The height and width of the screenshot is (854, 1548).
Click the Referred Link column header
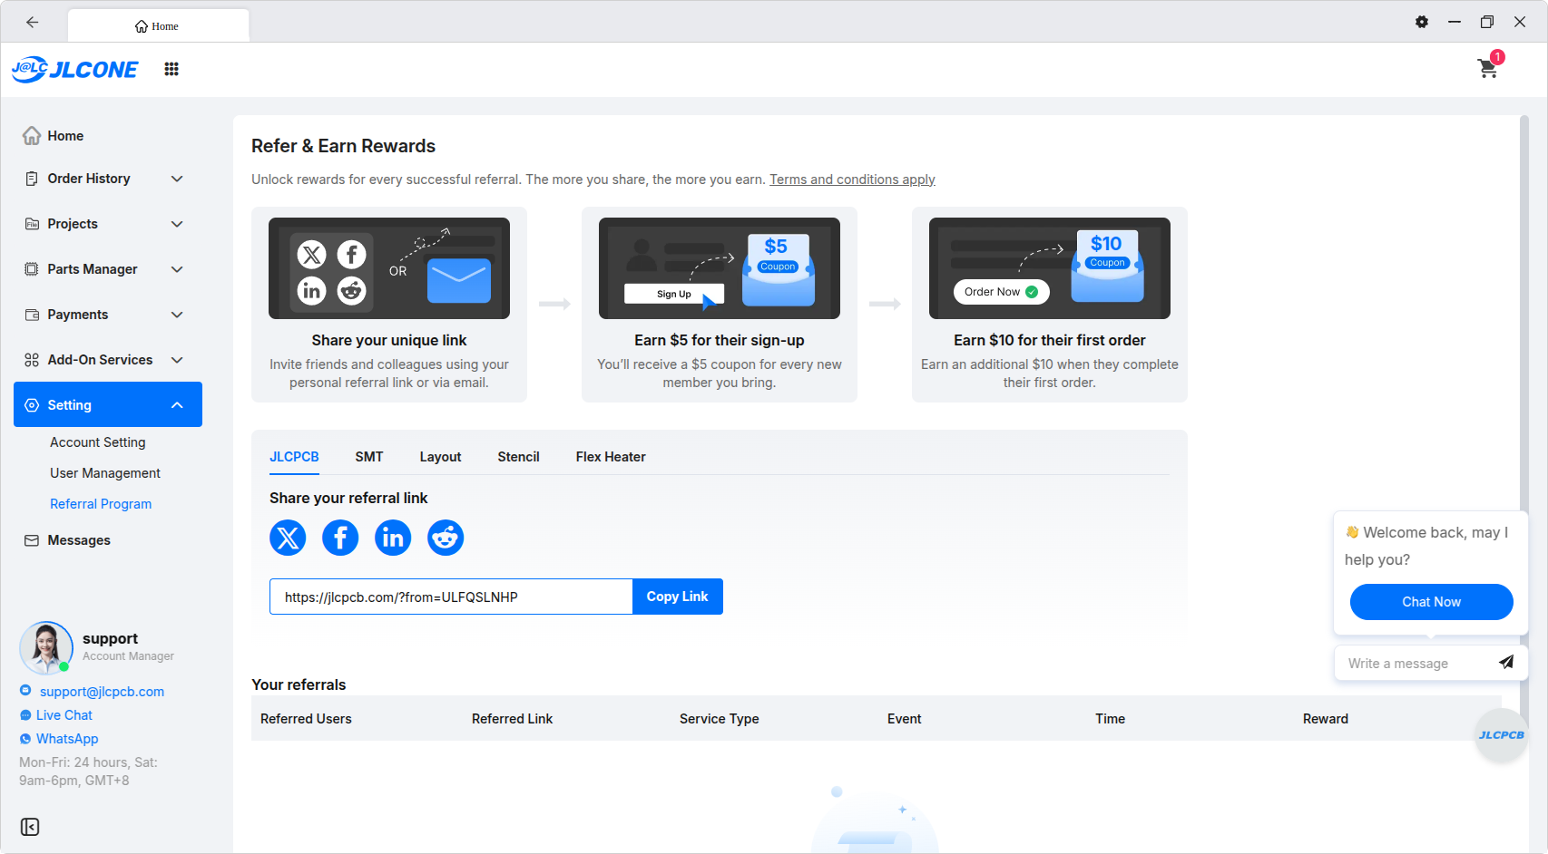512,719
